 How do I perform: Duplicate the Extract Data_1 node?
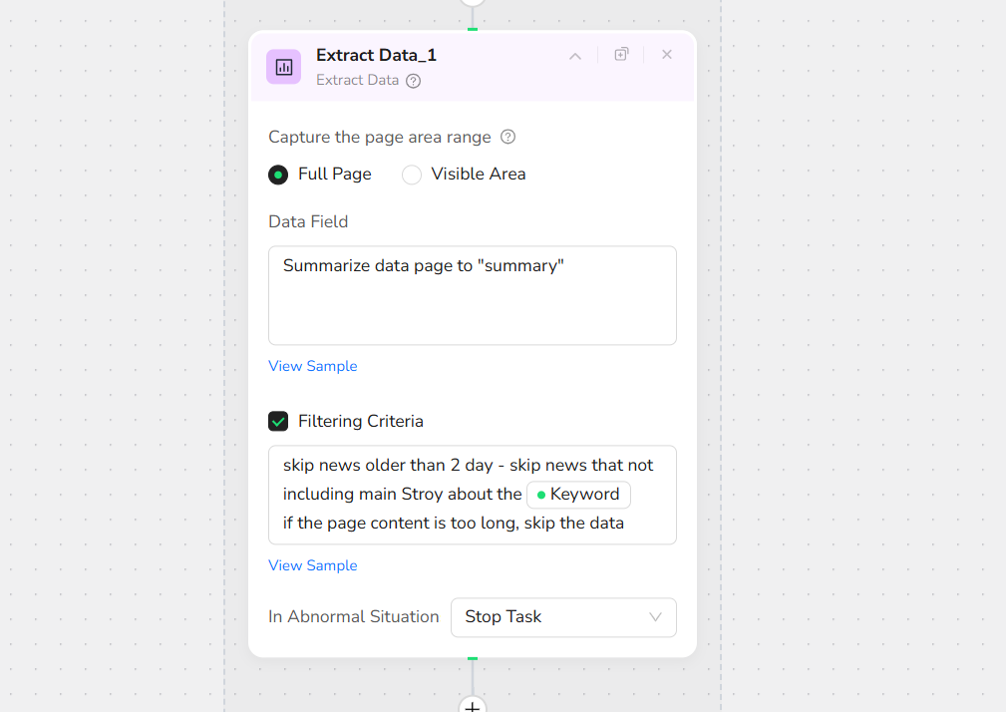[x=621, y=55]
